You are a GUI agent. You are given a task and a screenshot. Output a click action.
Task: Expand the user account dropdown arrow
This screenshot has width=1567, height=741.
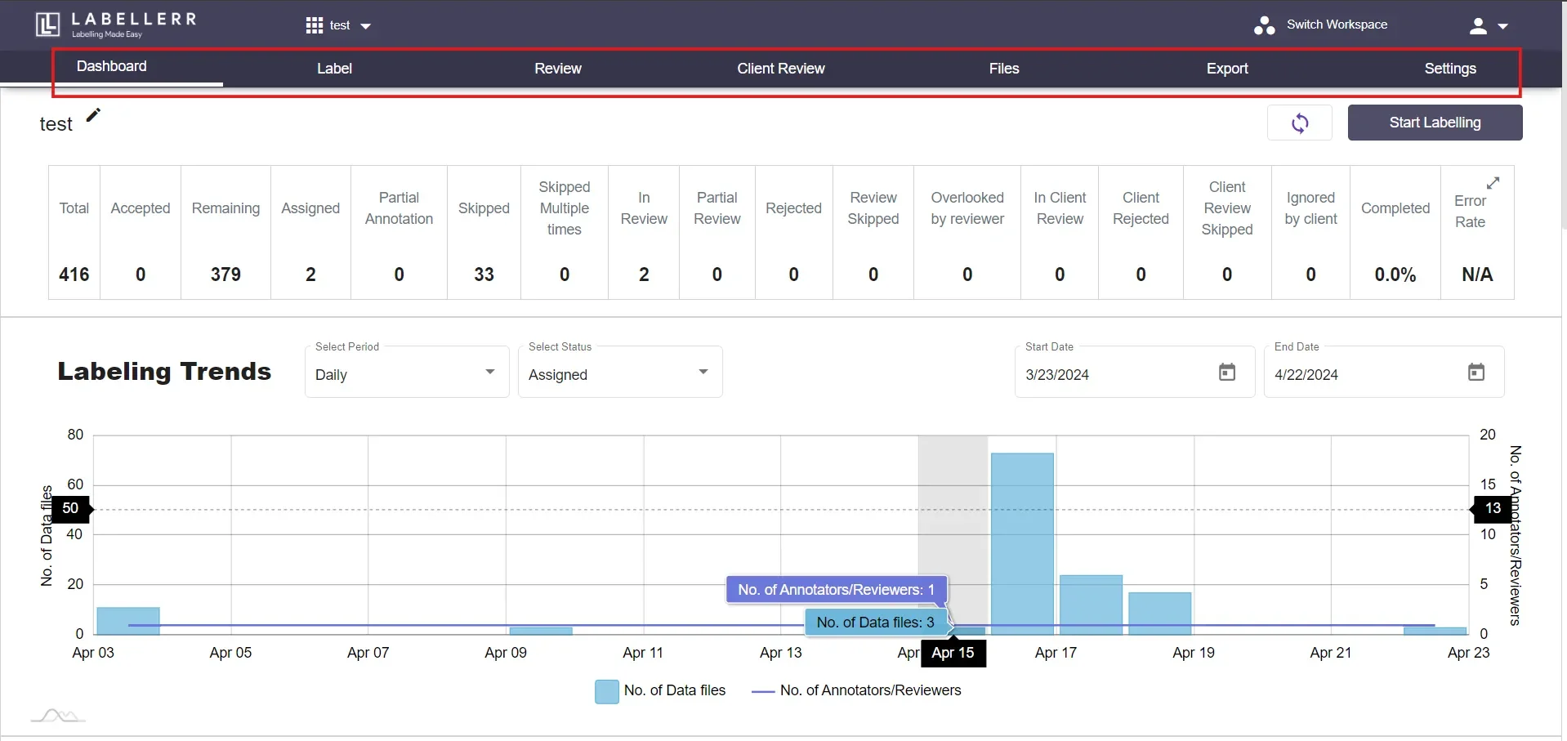1502,26
